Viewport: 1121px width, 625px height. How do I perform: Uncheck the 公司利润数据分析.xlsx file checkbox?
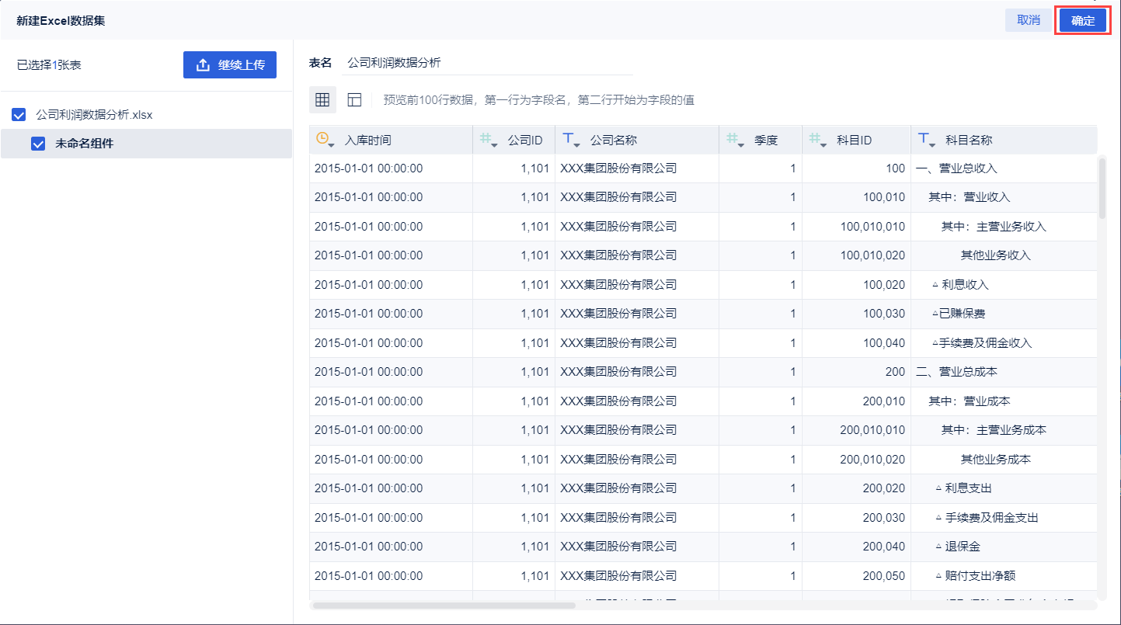tap(19, 115)
